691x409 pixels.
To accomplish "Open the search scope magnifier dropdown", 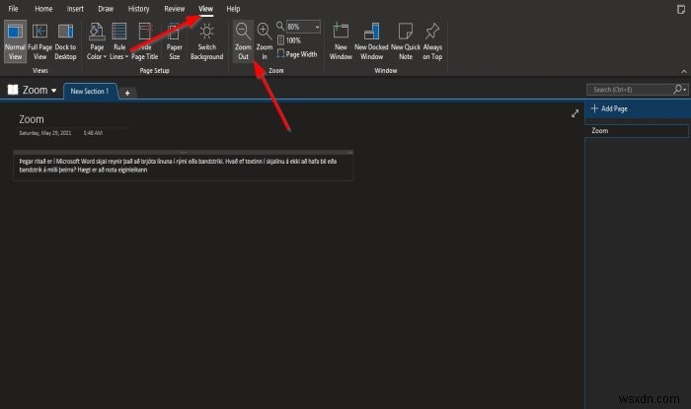I will (680, 90).
